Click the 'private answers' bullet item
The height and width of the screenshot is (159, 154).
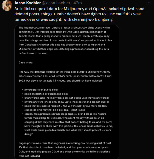(66, 102)
